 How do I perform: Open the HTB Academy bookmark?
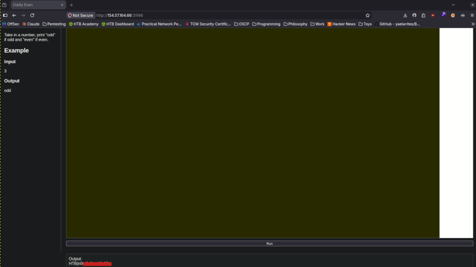pos(83,24)
